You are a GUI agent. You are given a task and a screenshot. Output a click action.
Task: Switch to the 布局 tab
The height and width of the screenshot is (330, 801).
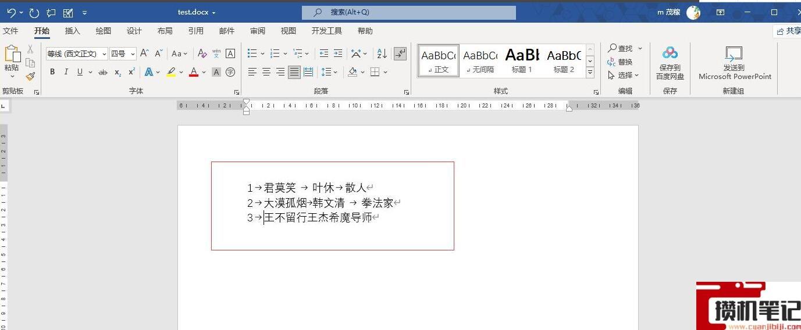[x=165, y=31]
